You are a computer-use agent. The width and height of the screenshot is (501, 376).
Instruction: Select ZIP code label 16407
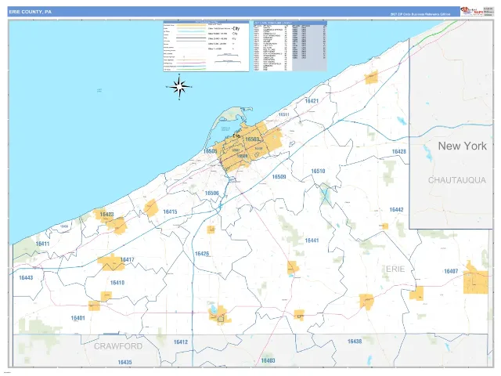click(451, 271)
